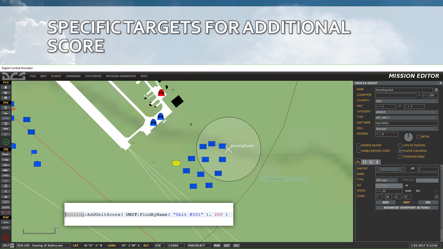Expand the Skill dropdown set to Average
This screenshot has height=249, width=443.
coord(406,129)
